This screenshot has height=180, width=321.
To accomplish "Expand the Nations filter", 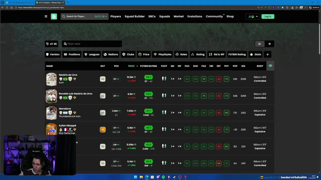I will pyautogui.click(x=111, y=54).
